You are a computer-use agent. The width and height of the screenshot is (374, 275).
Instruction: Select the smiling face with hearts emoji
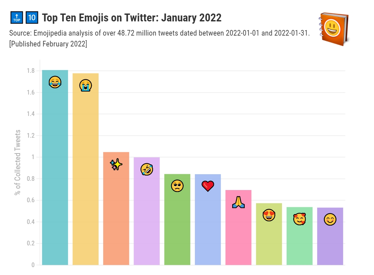299,219
